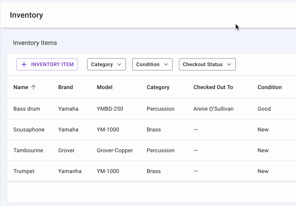Click the ascending sort arrow beside Name
296x206 pixels.
(33, 87)
